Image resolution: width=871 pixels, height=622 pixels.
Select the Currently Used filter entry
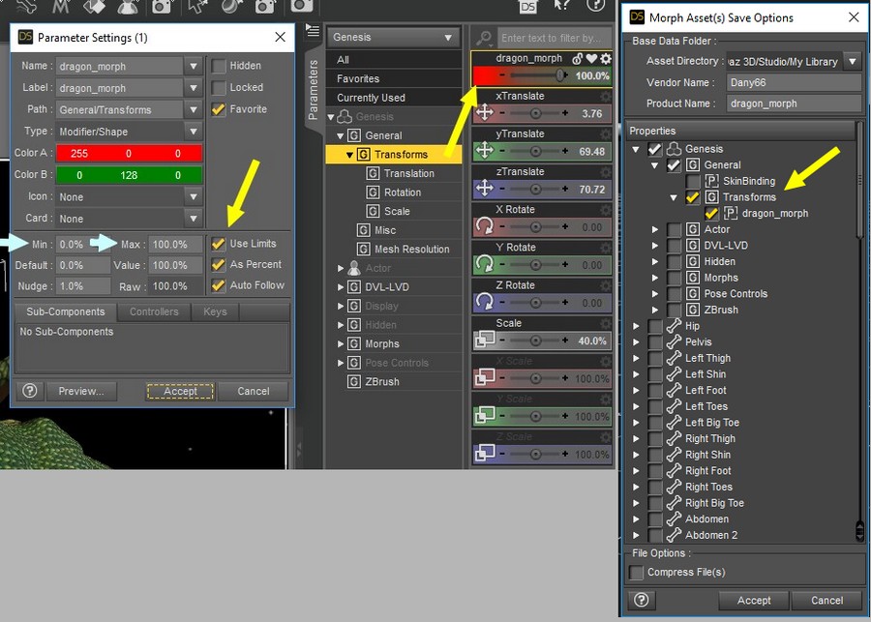393,98
